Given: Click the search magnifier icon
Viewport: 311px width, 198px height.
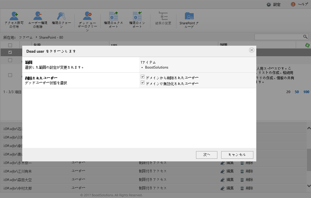Looking at the screenshot, I should pos(305,37).
